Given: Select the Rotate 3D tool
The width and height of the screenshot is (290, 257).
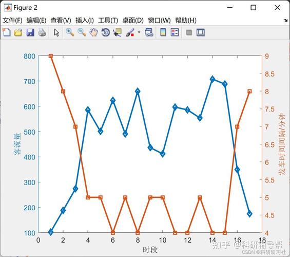Looking at the screenshot, I should pyautogui.click(x=106, y=32).
